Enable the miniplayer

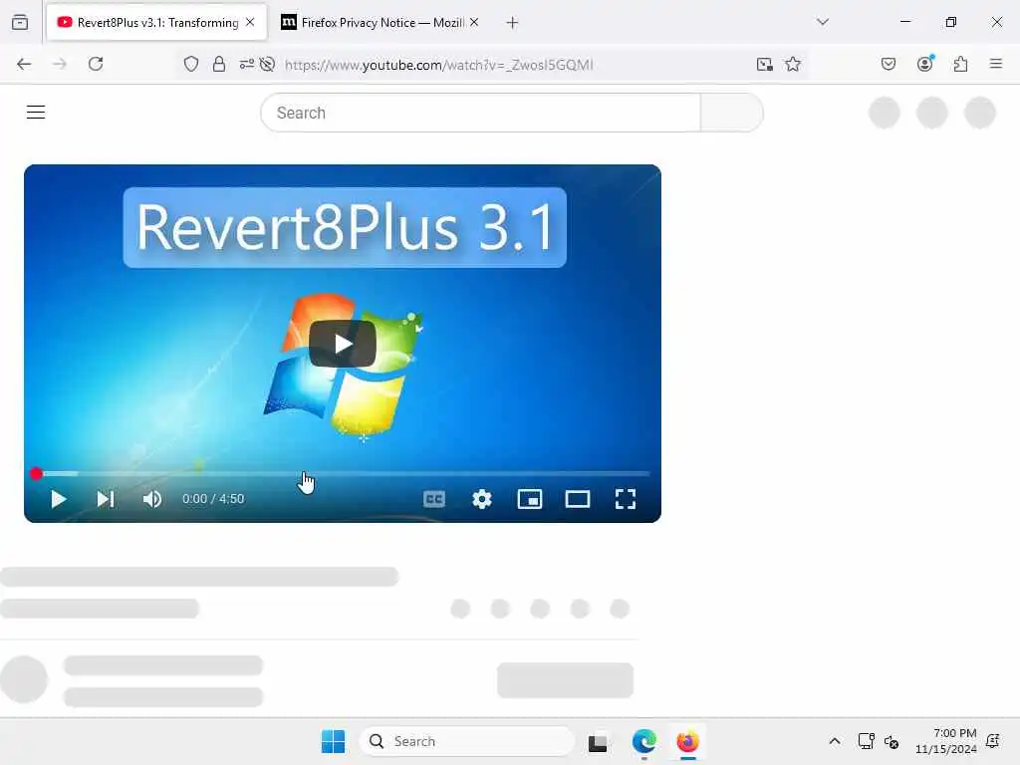tap(530, 499)
